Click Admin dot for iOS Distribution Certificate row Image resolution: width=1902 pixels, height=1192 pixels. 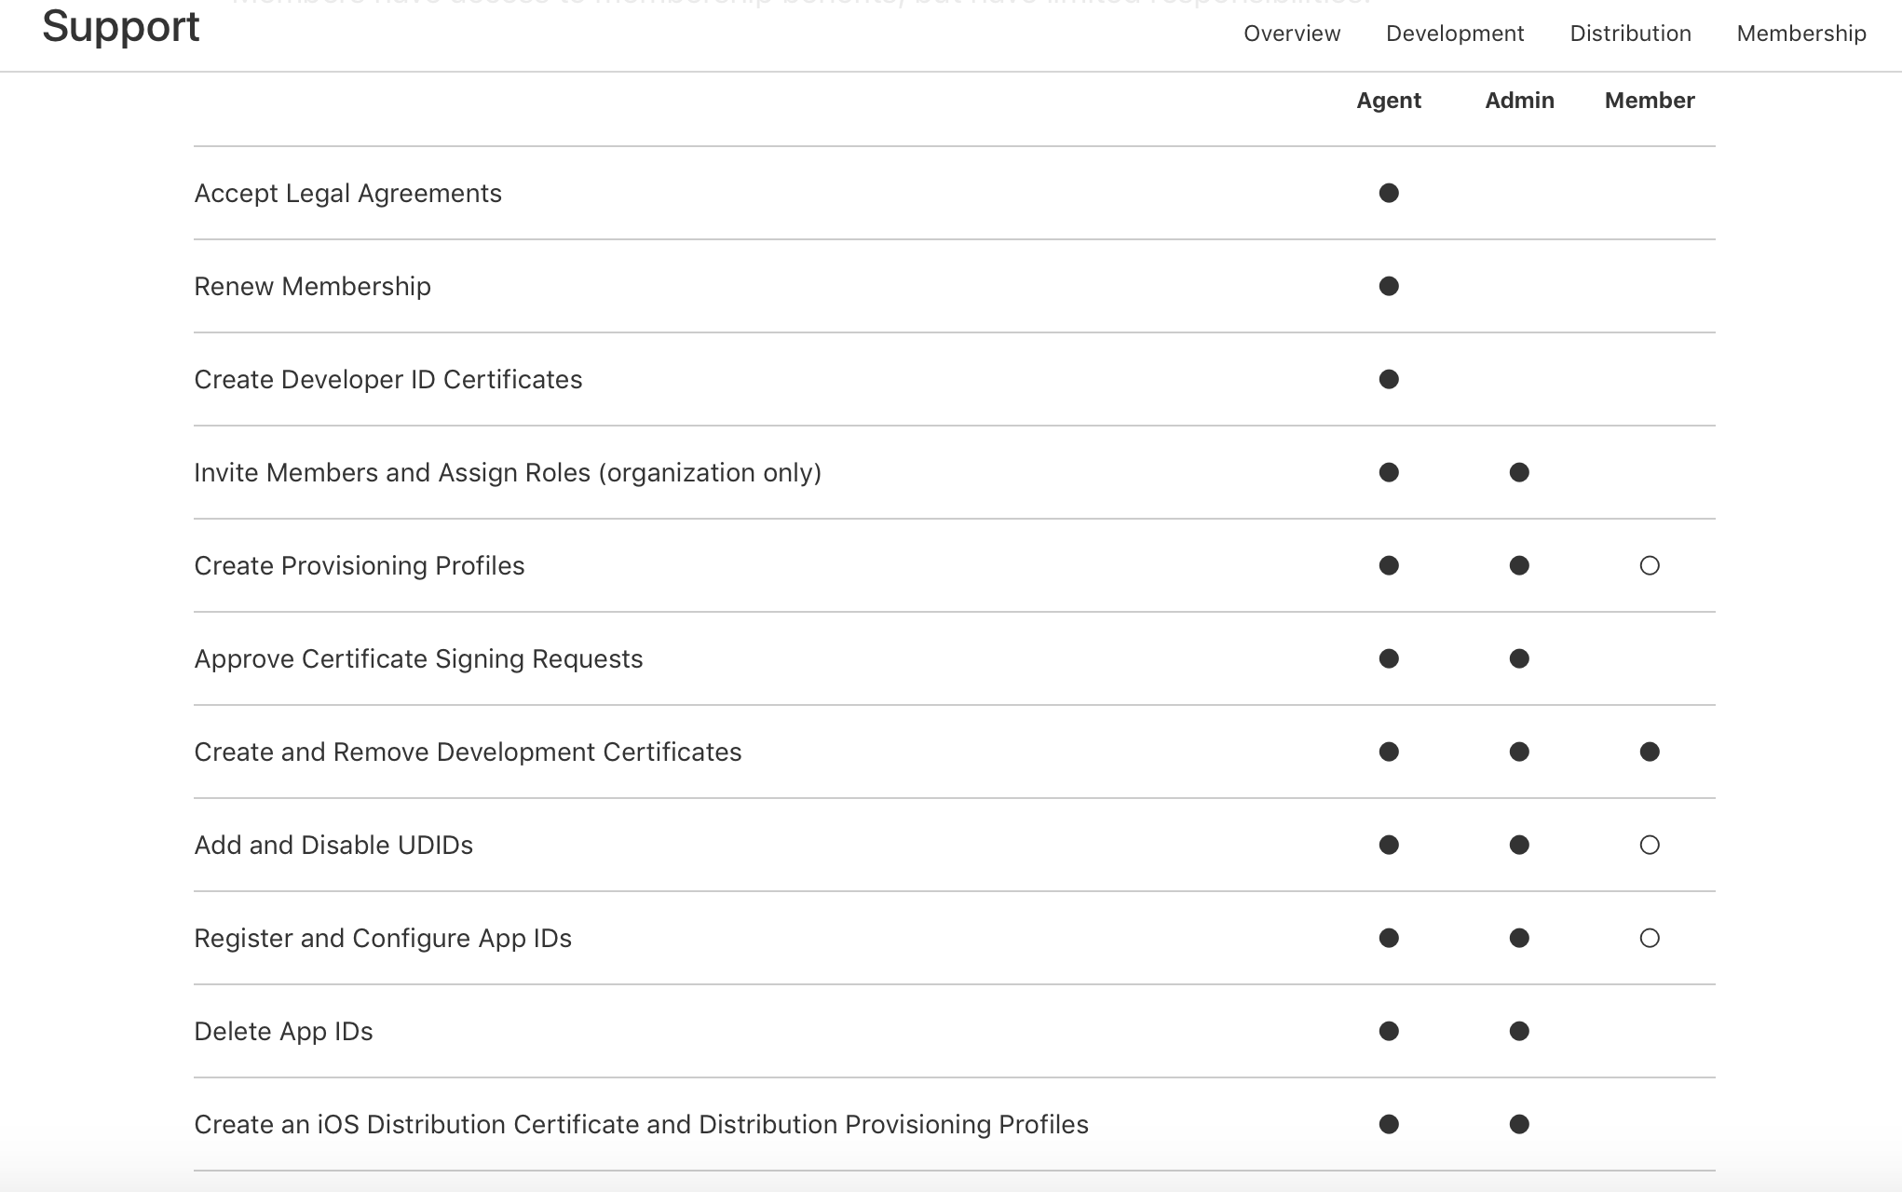coord(1519,1124)
